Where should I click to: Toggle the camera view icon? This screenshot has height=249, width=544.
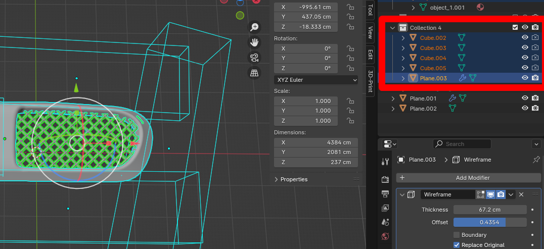coord(254,58)
